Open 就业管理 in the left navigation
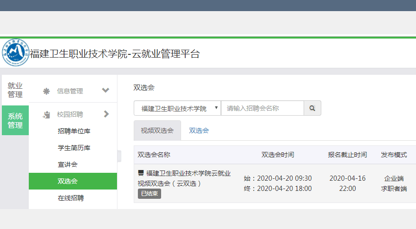416x229 pixels. click(15, 90)
